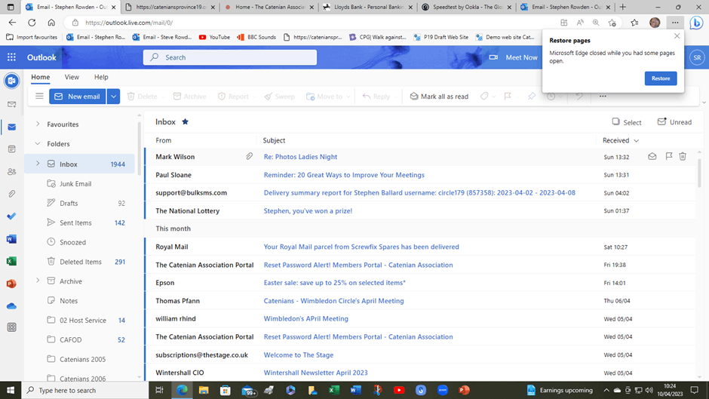Open the Junk Email folder

pyautogui.click(x=75, y=184)
